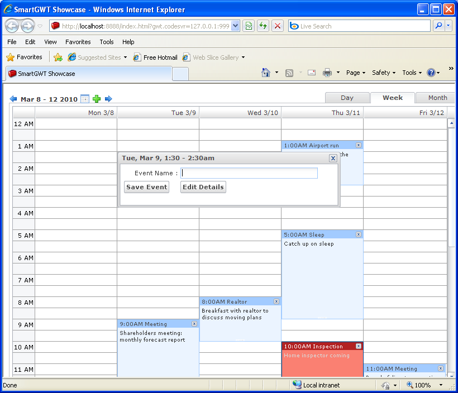Open the Favorites menu
458x393 pixels.
(x=78, y=42)
